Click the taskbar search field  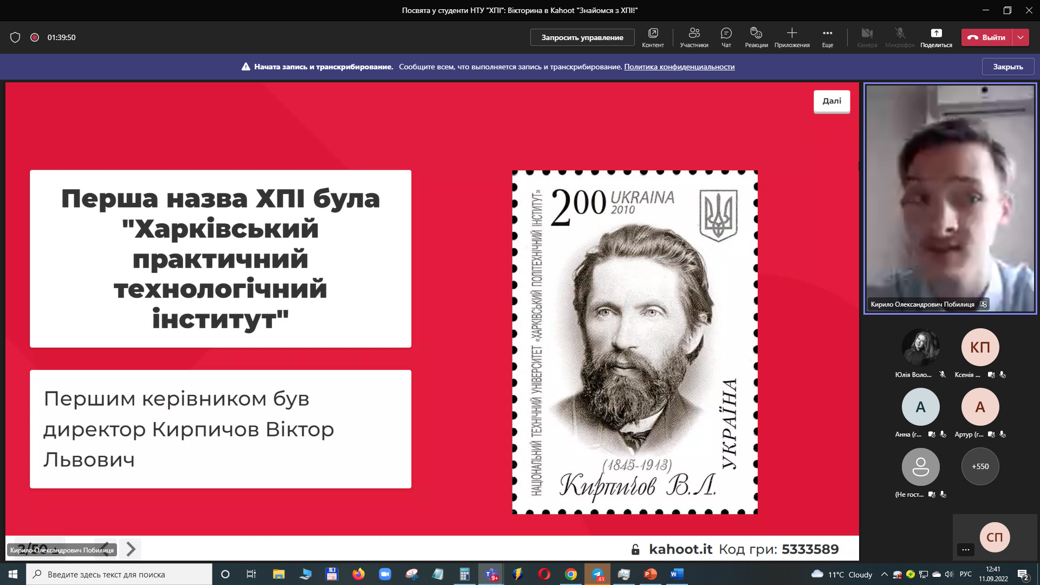pos(119,574)
